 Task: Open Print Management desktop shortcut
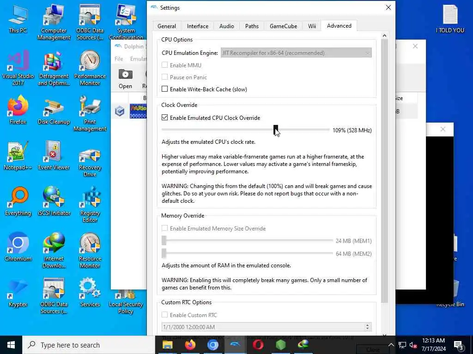click(90, 113)
